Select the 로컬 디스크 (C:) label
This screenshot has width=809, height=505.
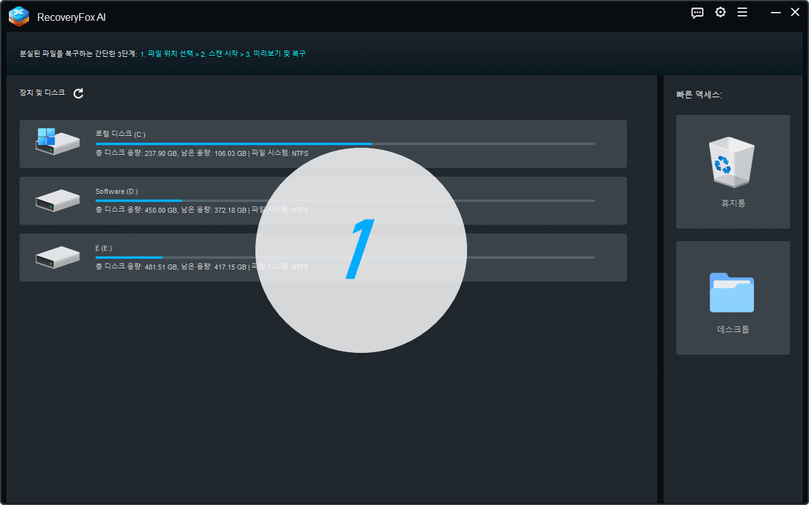(120, 134)
